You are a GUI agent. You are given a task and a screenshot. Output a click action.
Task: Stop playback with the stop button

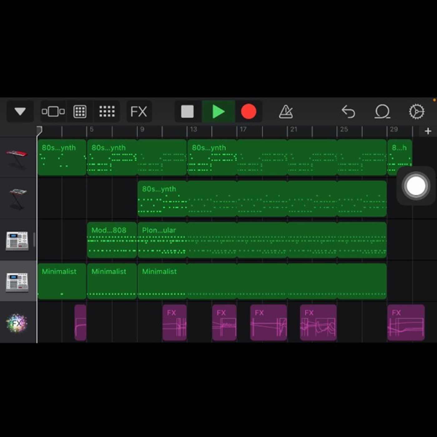pos(187,111)
